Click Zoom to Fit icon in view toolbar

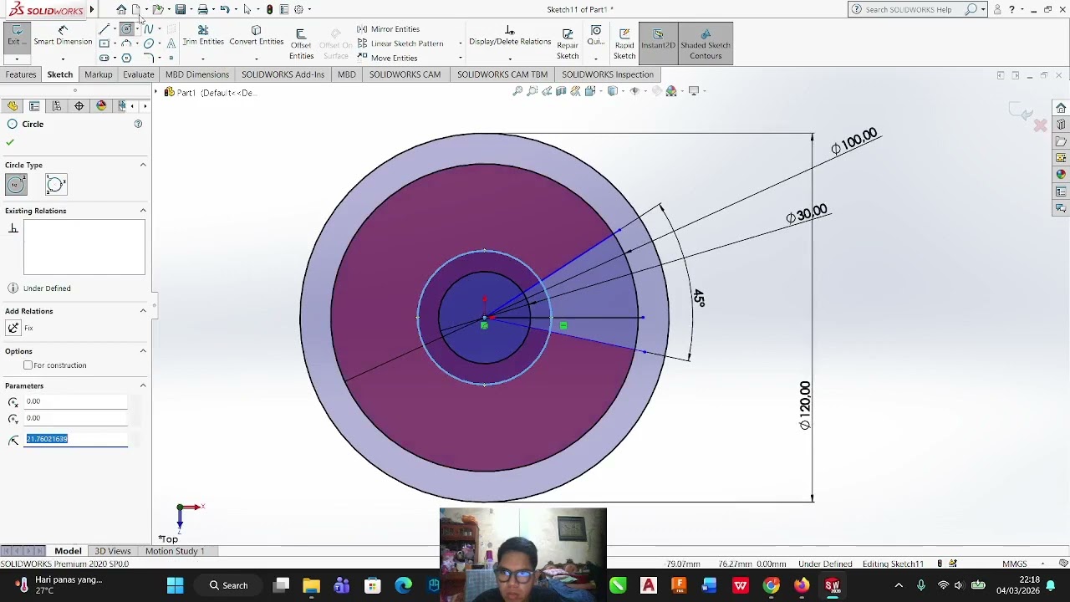[517, 91]
